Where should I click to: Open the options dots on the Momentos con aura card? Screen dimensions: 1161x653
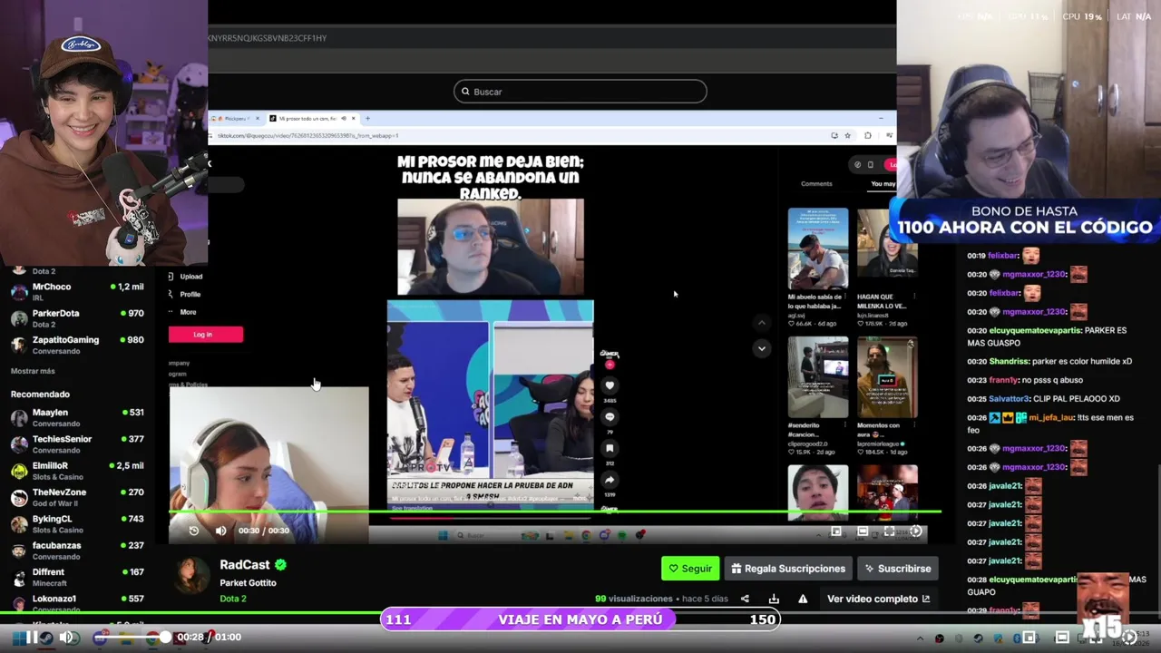click(x=914, y=425)
